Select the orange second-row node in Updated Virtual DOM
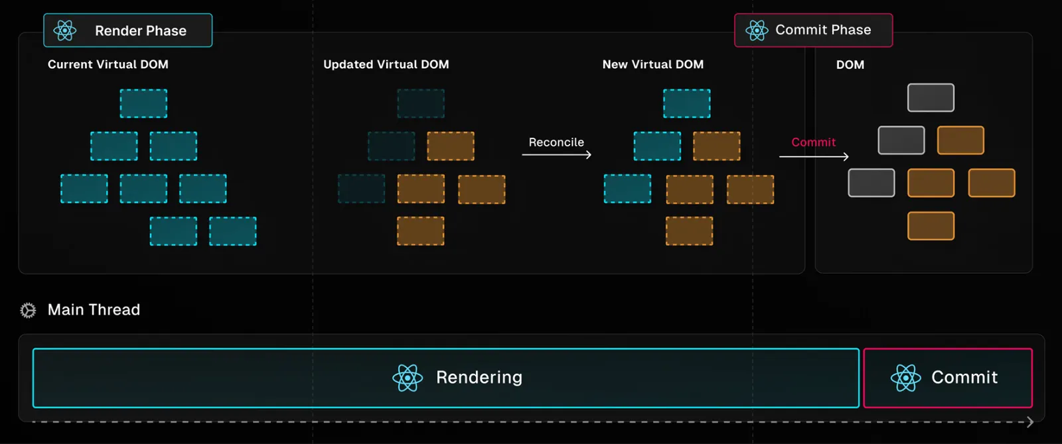 451,146
